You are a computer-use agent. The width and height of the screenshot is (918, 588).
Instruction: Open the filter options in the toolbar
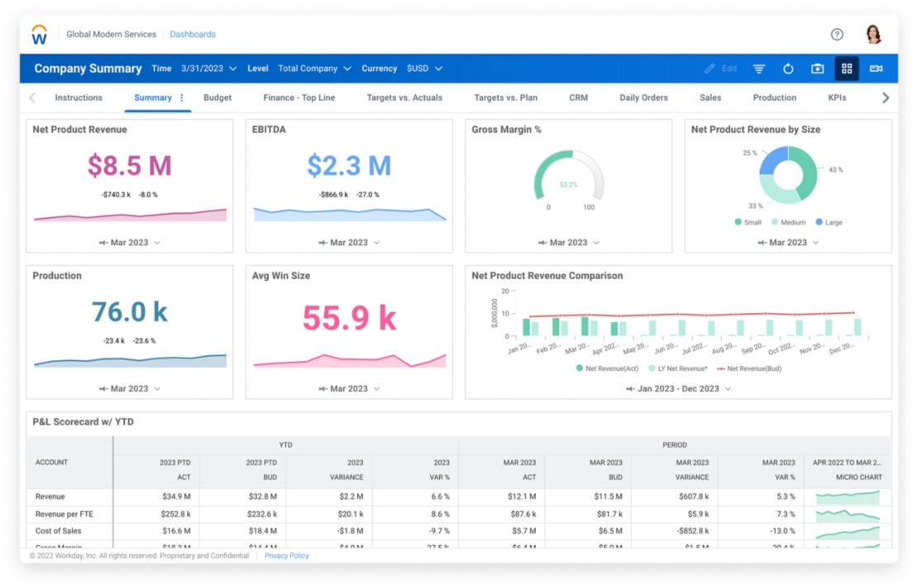pyautogui.click(x=758, y=69)
